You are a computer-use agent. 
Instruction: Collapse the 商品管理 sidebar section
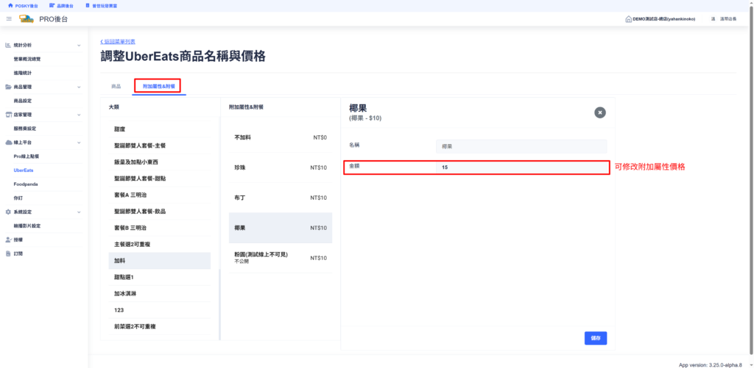click(79, 87)
